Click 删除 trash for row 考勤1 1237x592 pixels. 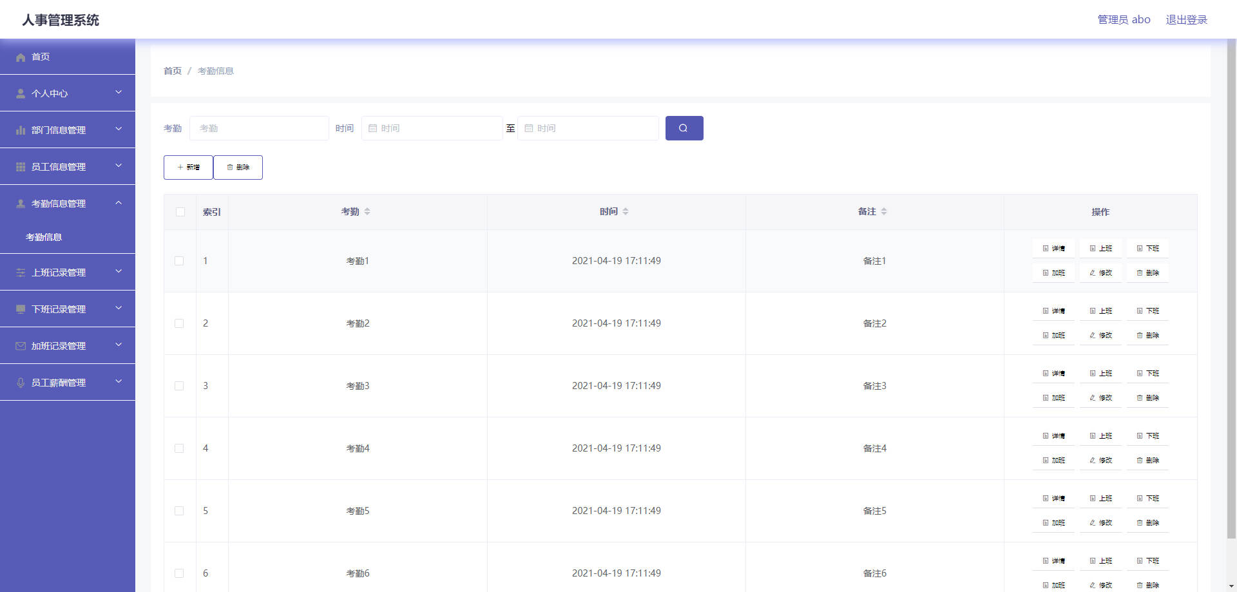pos(1147,272)
